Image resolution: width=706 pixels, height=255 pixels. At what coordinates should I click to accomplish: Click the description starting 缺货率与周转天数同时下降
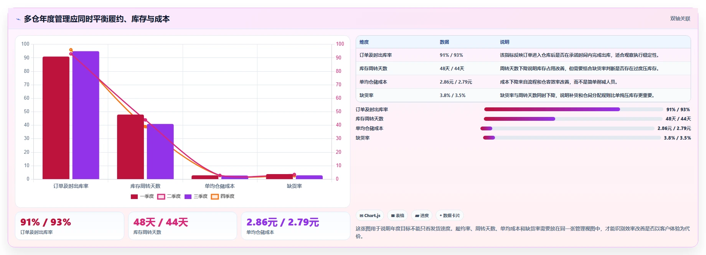pos(578,95)
